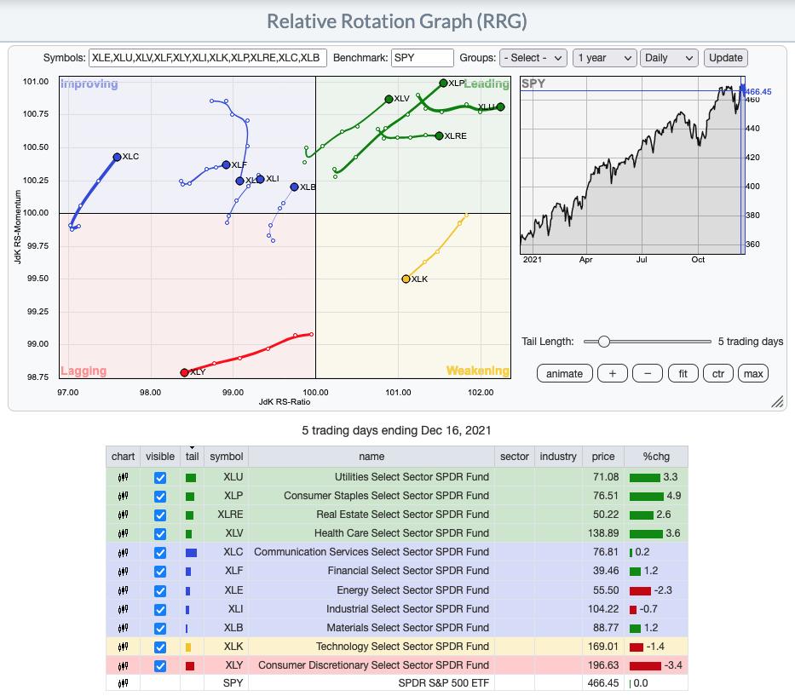
Task: Uncheck visibility for XLY
Action: coord(159,666)
